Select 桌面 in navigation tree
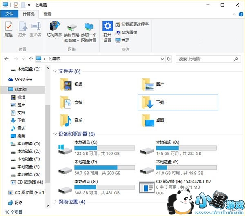Image resolution: width=245 pixels, height=216 pixels. pyautogui.click(x=18, y=136)
